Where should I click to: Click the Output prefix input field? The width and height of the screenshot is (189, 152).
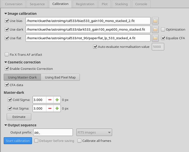(53, 132)
